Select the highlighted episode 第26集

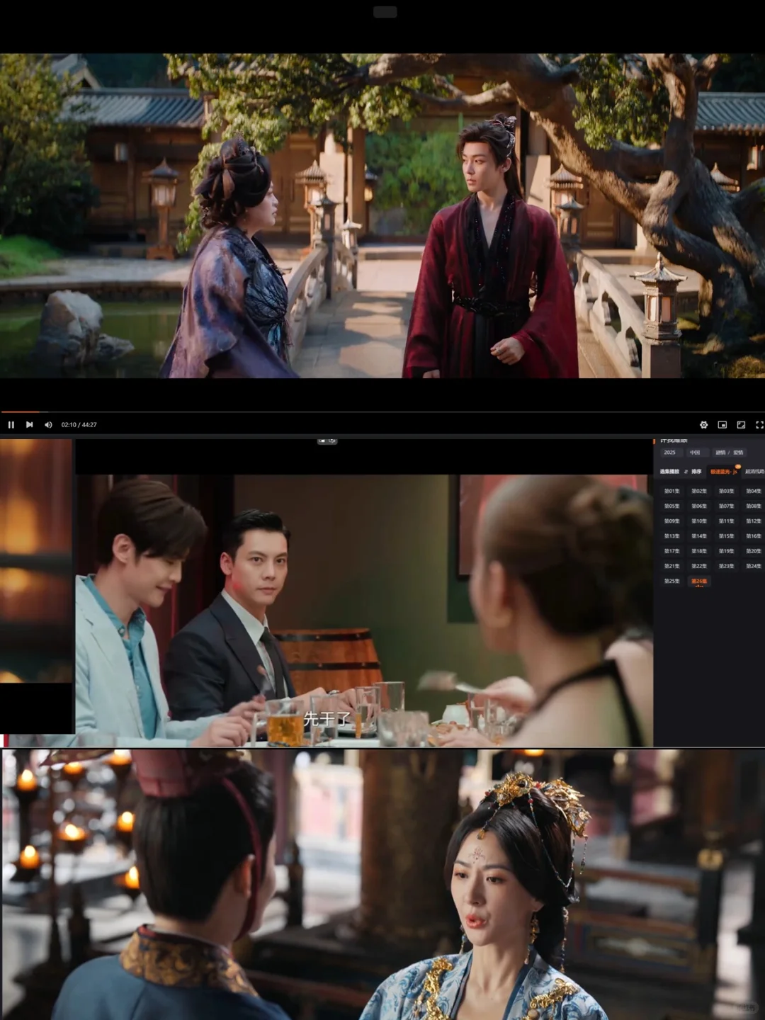coord(699,581)
